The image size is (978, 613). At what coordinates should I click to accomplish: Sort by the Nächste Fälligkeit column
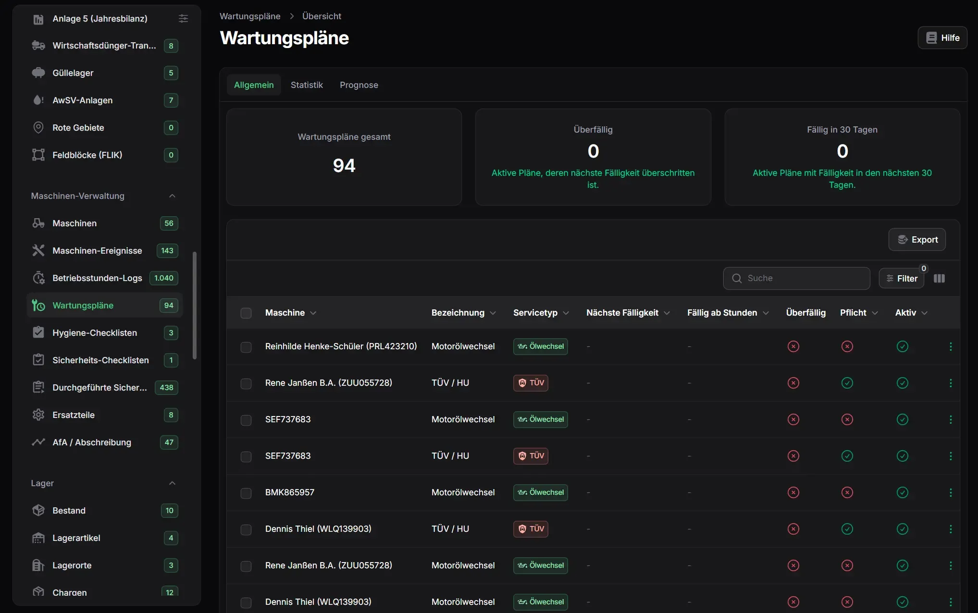click(628, 313)
